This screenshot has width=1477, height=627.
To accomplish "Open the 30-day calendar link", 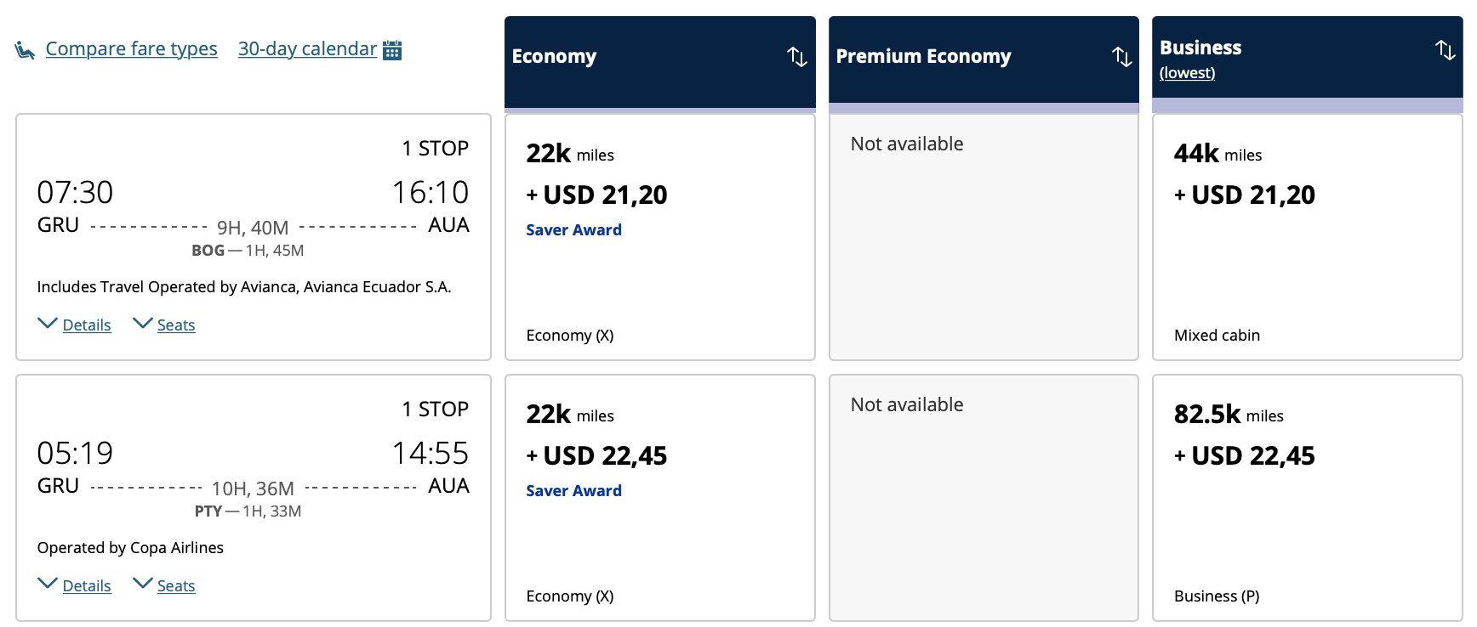I will (x=307, y=49).
